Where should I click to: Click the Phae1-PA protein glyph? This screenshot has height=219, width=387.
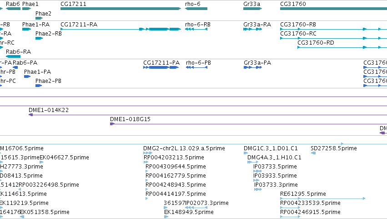pos(27,76)
